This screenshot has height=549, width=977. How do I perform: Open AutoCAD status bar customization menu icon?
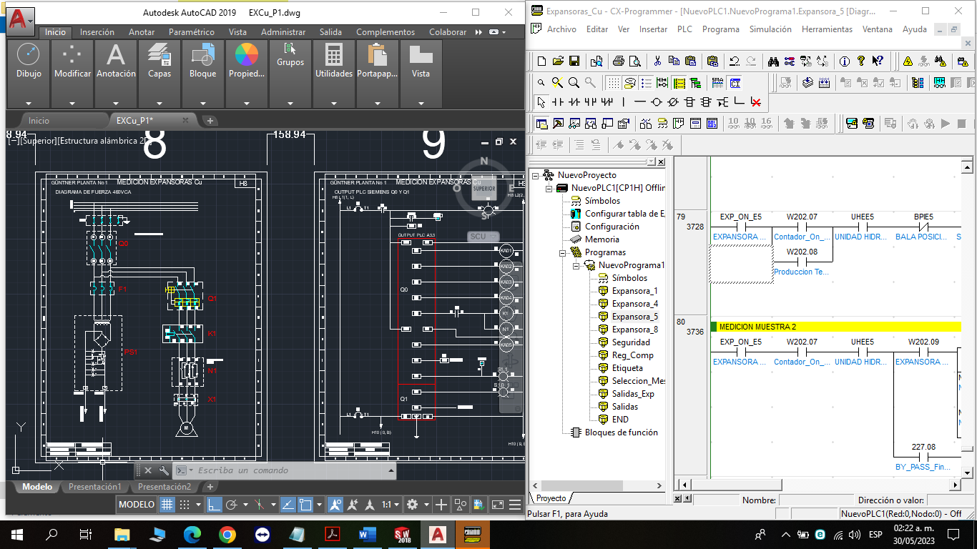point(515,505)
